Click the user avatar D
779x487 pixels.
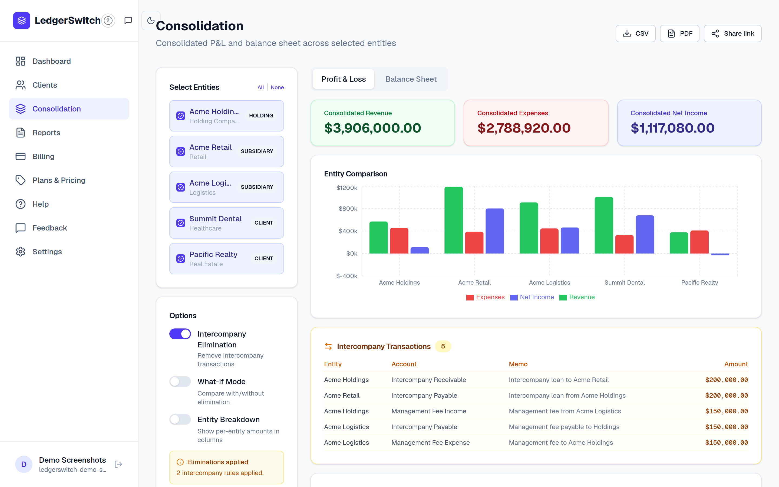[x=24, y=464]
